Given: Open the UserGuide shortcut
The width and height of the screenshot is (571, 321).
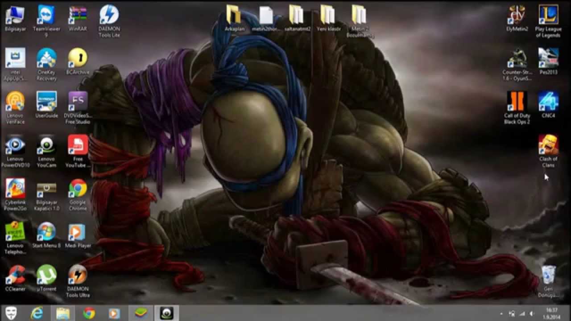Looking at the screenshot, I should click(x=46, y=105).
